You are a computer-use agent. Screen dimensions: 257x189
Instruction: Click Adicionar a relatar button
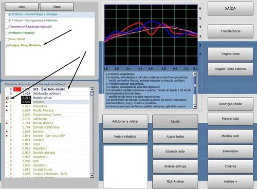click(125, 121)
